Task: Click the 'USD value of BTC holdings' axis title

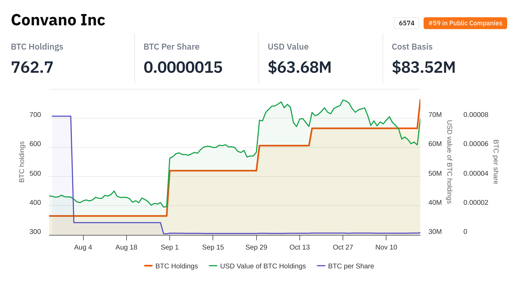Action: pos(449,162)
